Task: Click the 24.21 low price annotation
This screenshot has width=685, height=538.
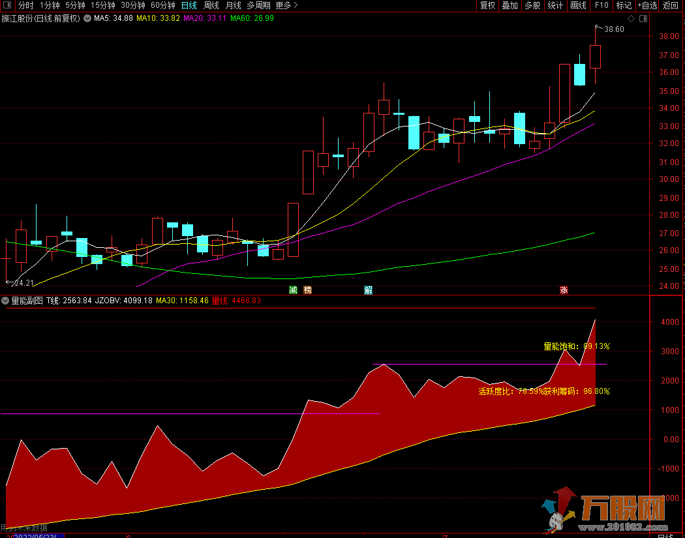Action: pos(23,283)
